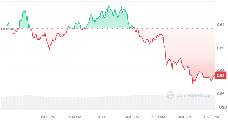Click the 6:00 PM time axis label

pyautogui.click(x=48, y=117)
